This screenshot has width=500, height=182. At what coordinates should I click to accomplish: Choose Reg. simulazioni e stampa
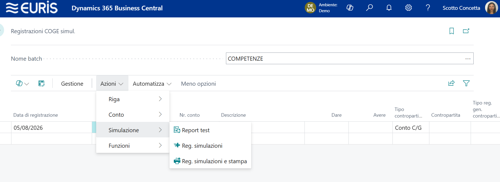(x=210, y=161)
